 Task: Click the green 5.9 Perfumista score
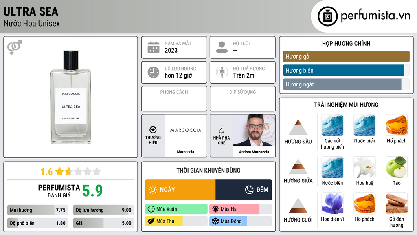[92, 191]
